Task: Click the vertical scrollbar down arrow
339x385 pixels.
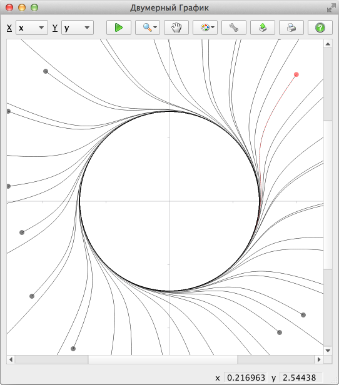Action: 328,351
